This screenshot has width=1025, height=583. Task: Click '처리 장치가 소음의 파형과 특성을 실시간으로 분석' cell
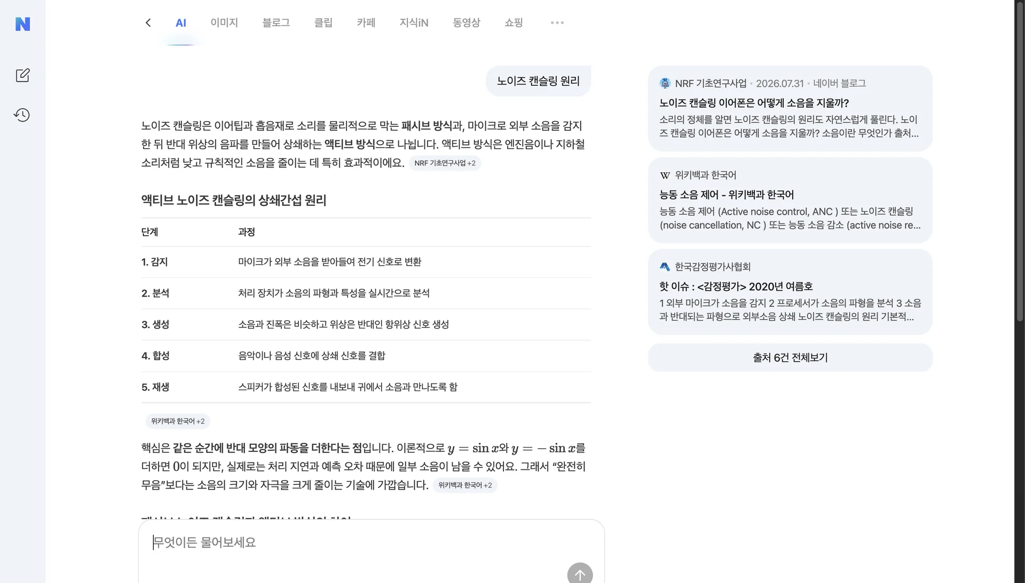[x=334, y=293]
